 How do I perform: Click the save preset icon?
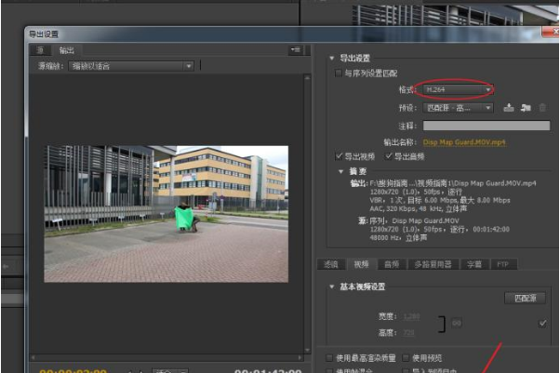point(509,108)
